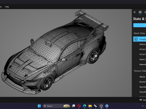
Task: Select the Materials mesh data option
Action: tap(143, 64)
